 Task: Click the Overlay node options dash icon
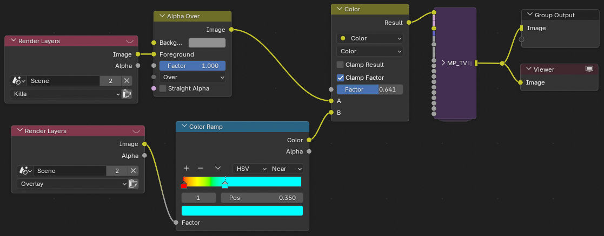pyautogui.click(x=136, y=131)
